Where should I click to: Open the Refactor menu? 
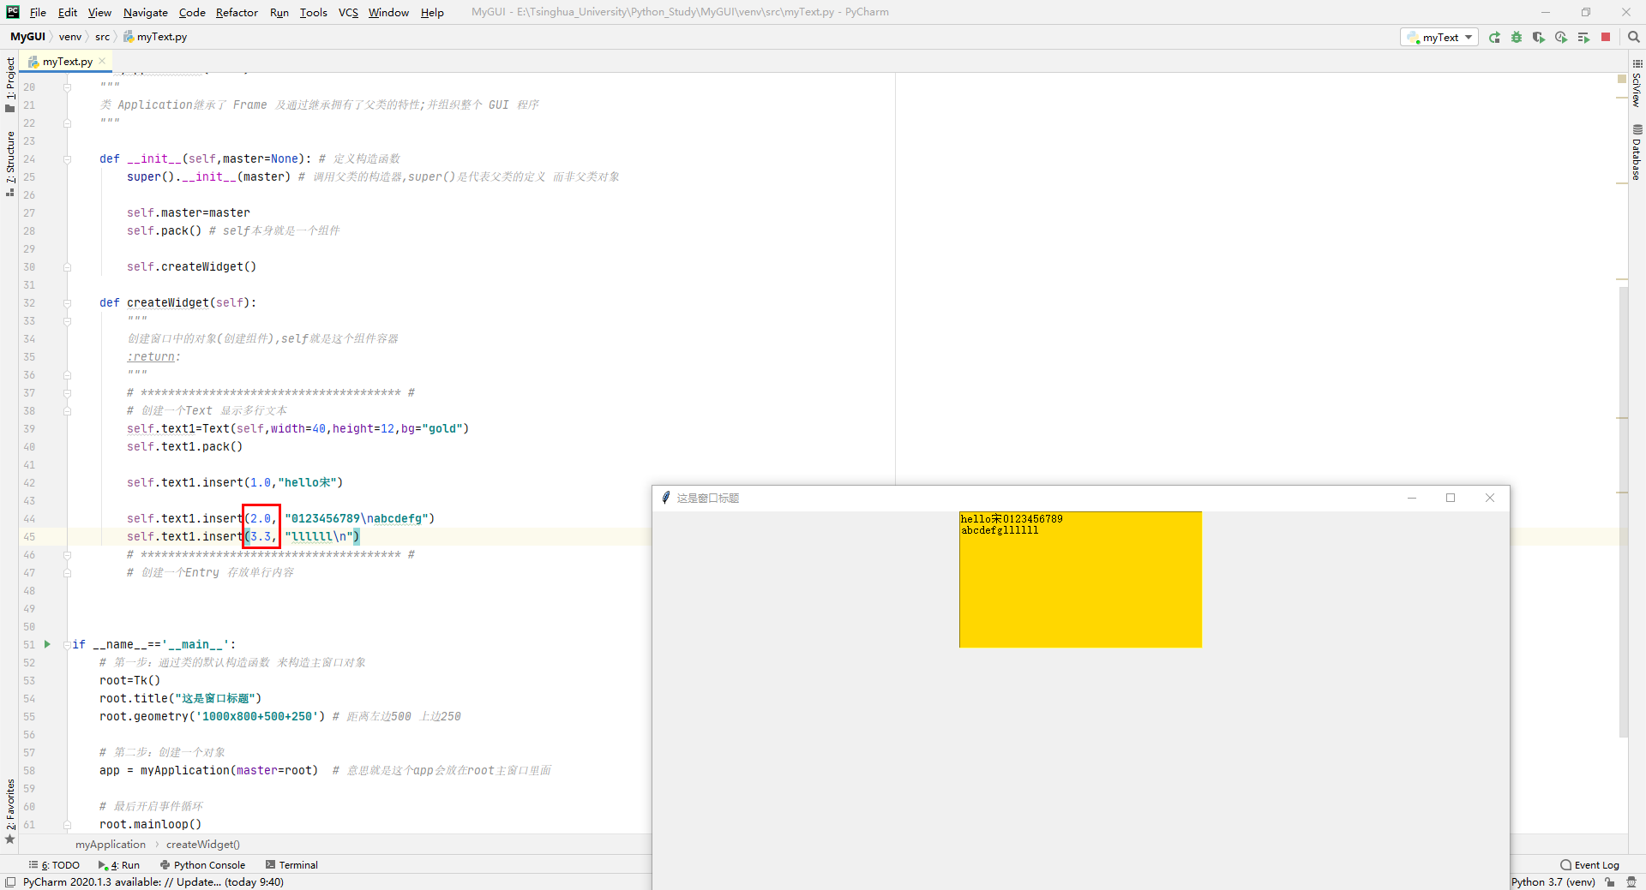point(236,12)
